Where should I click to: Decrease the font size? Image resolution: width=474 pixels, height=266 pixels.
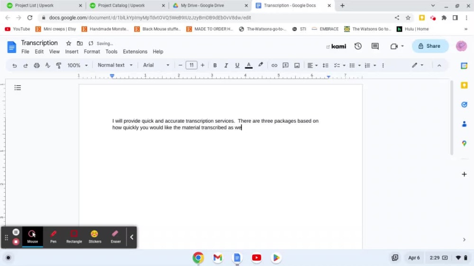(x=180, y=65)
